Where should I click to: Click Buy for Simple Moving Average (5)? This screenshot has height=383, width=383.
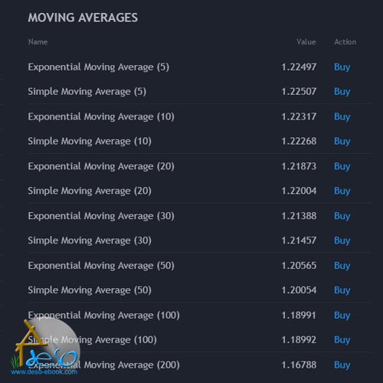342,92
